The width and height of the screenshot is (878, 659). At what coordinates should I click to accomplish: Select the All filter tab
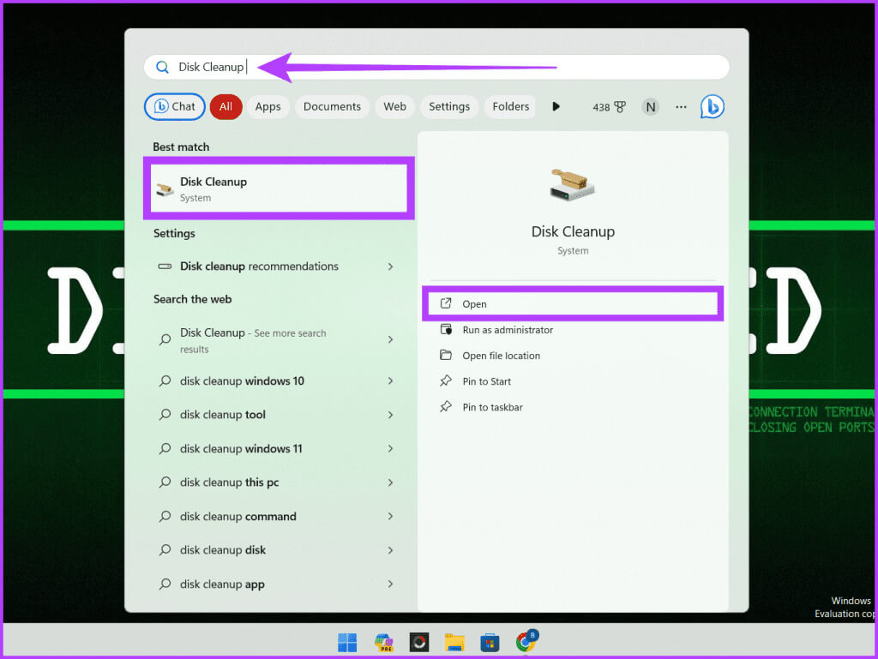pyautogui.click(x=226, y=106)
